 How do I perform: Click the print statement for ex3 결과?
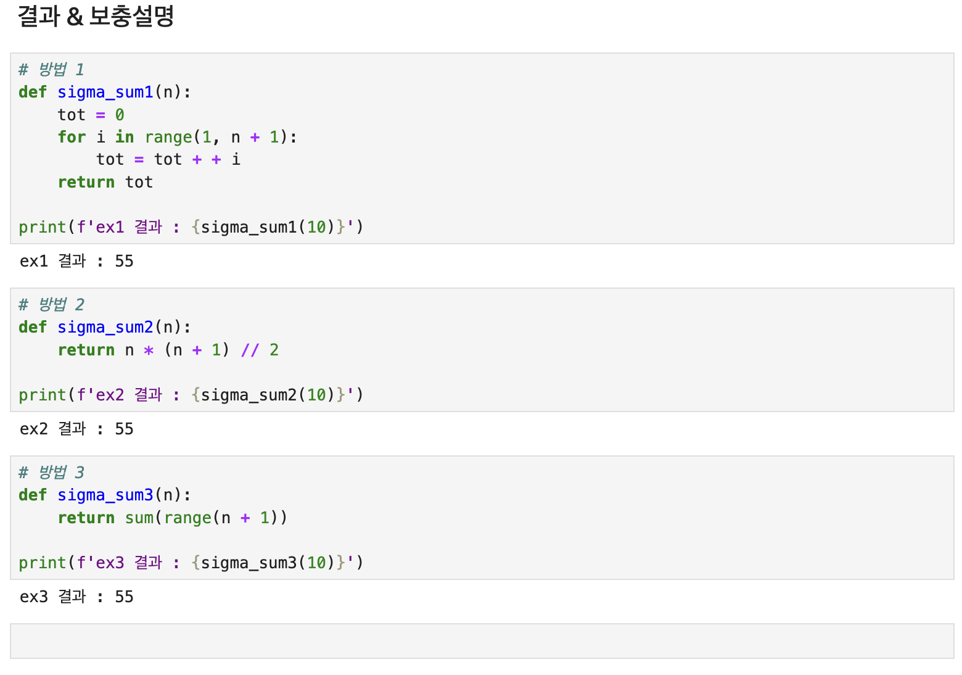click(191, 563)
